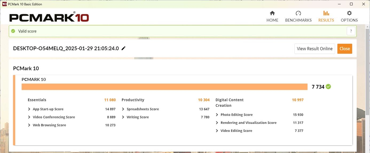This screenshot has width=370, height=153.
Task: Click the Digital Content Creation heading
Action: click(x=230, y=103)
